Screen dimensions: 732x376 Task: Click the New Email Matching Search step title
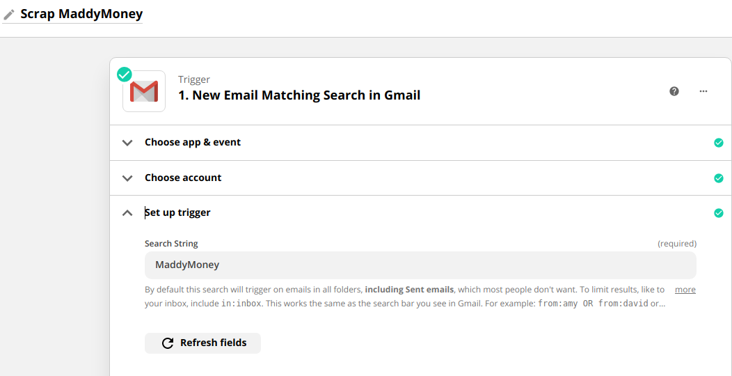(299, 95)
